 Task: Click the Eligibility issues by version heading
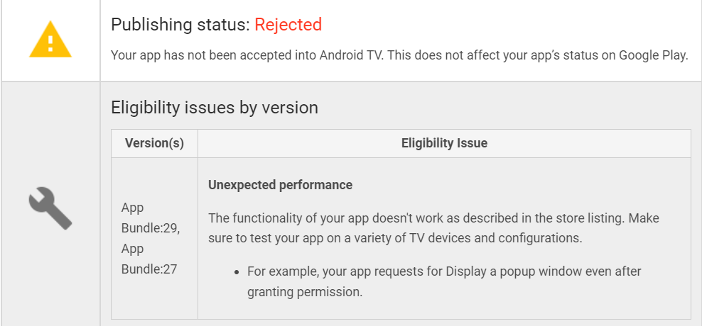coord(215,107)
